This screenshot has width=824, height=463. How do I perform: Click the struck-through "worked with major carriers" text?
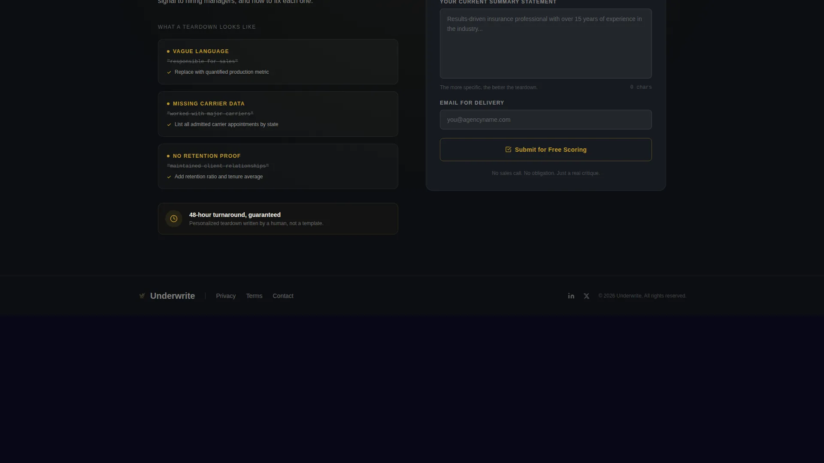pyautogui.click(x=210, y=114)
